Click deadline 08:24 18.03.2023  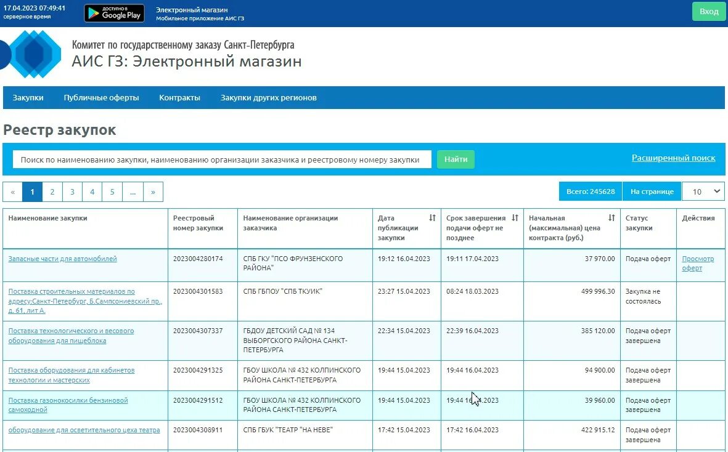coord(472,292)
